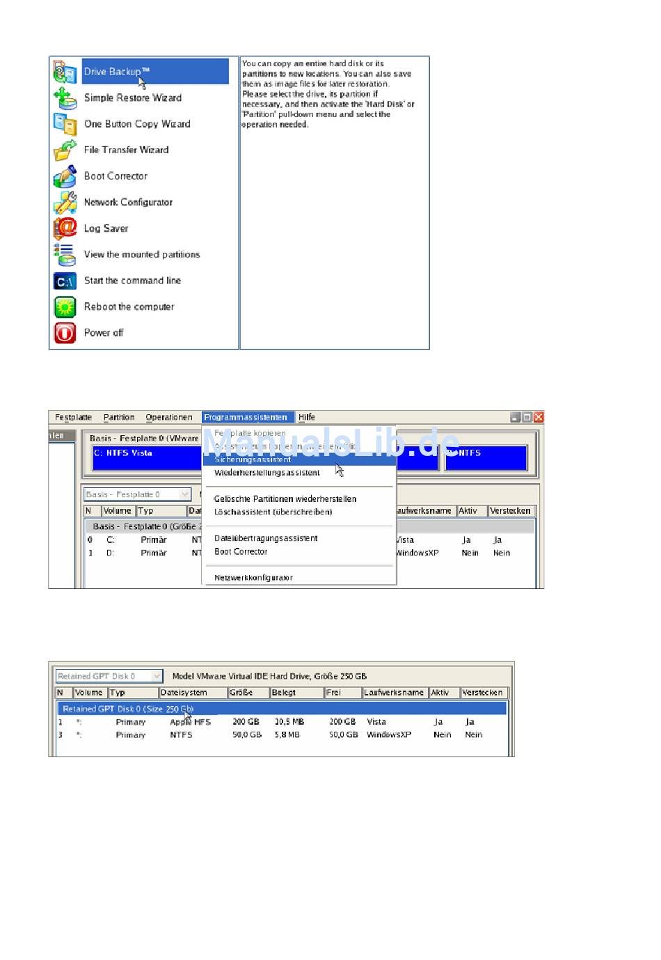Image resolution: width=661 pixels, height=960 pixels.
Task: Expand the Basis - Festplatte 0 dropdown
Action: pyautogui.click(x=184, y=494)
